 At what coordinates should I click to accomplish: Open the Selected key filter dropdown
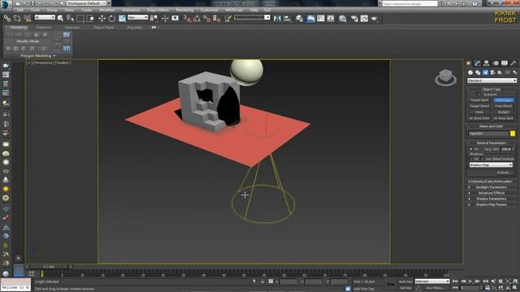(x=432, y=281)
